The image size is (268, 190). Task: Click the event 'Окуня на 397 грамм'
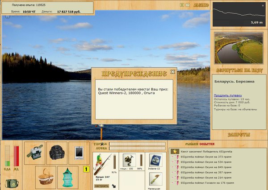click(x=206, y=173)
